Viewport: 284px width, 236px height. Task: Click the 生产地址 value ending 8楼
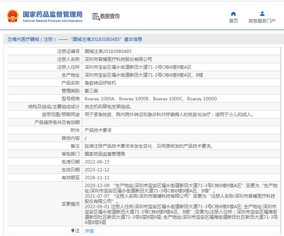pyautogui.click(x=144, y=75)
